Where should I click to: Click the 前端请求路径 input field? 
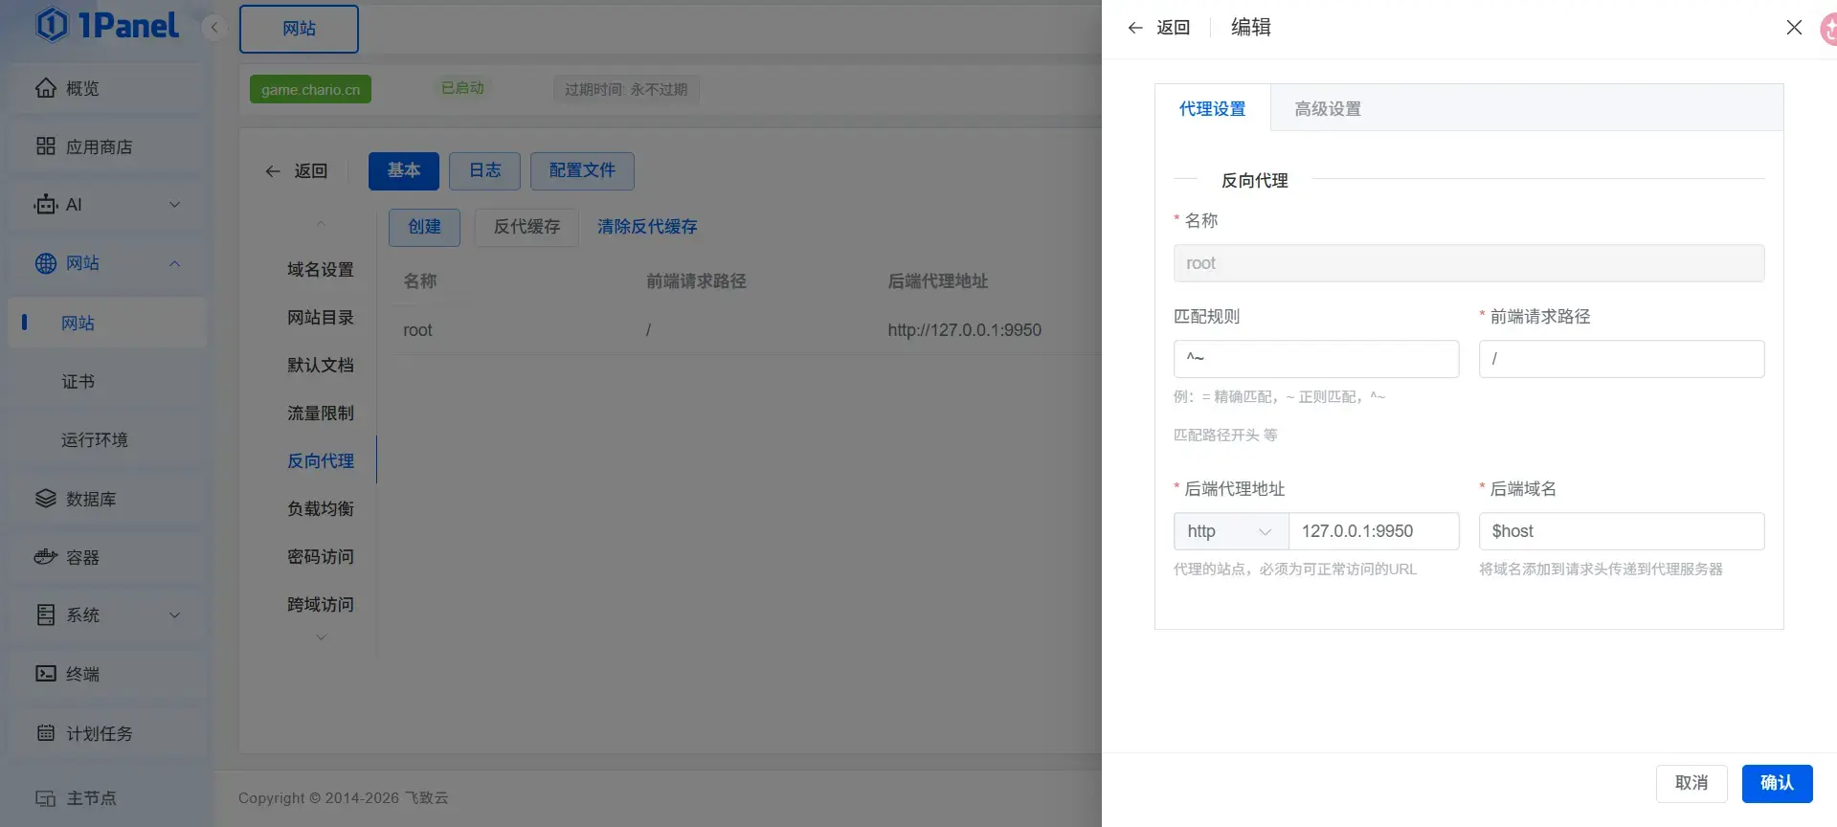(x=1622, y=359)
